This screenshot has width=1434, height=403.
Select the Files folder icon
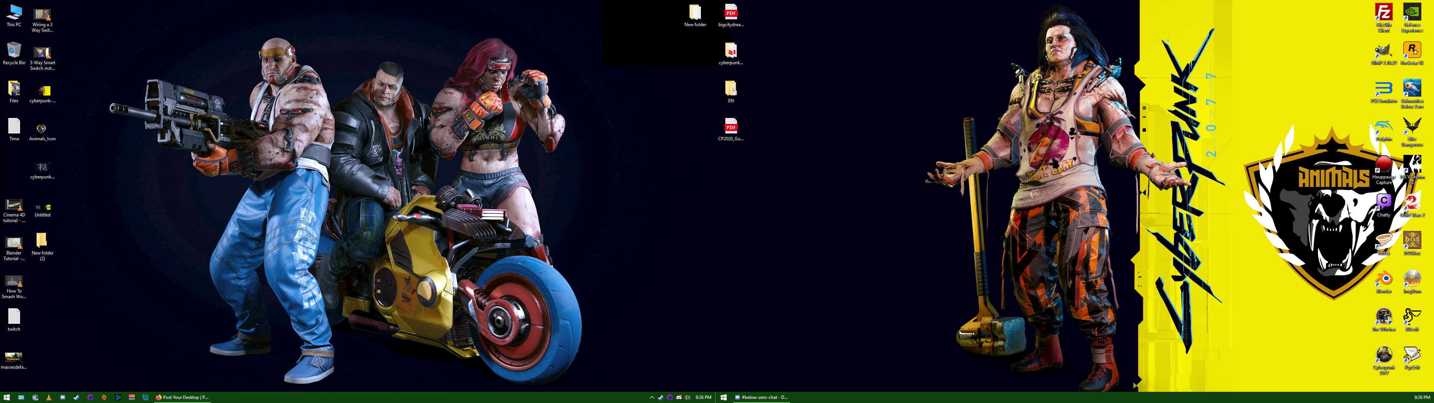[x=14, y=92]
